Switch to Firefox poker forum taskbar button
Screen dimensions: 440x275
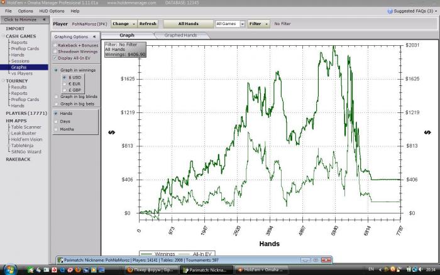click(x=151, y=270)
